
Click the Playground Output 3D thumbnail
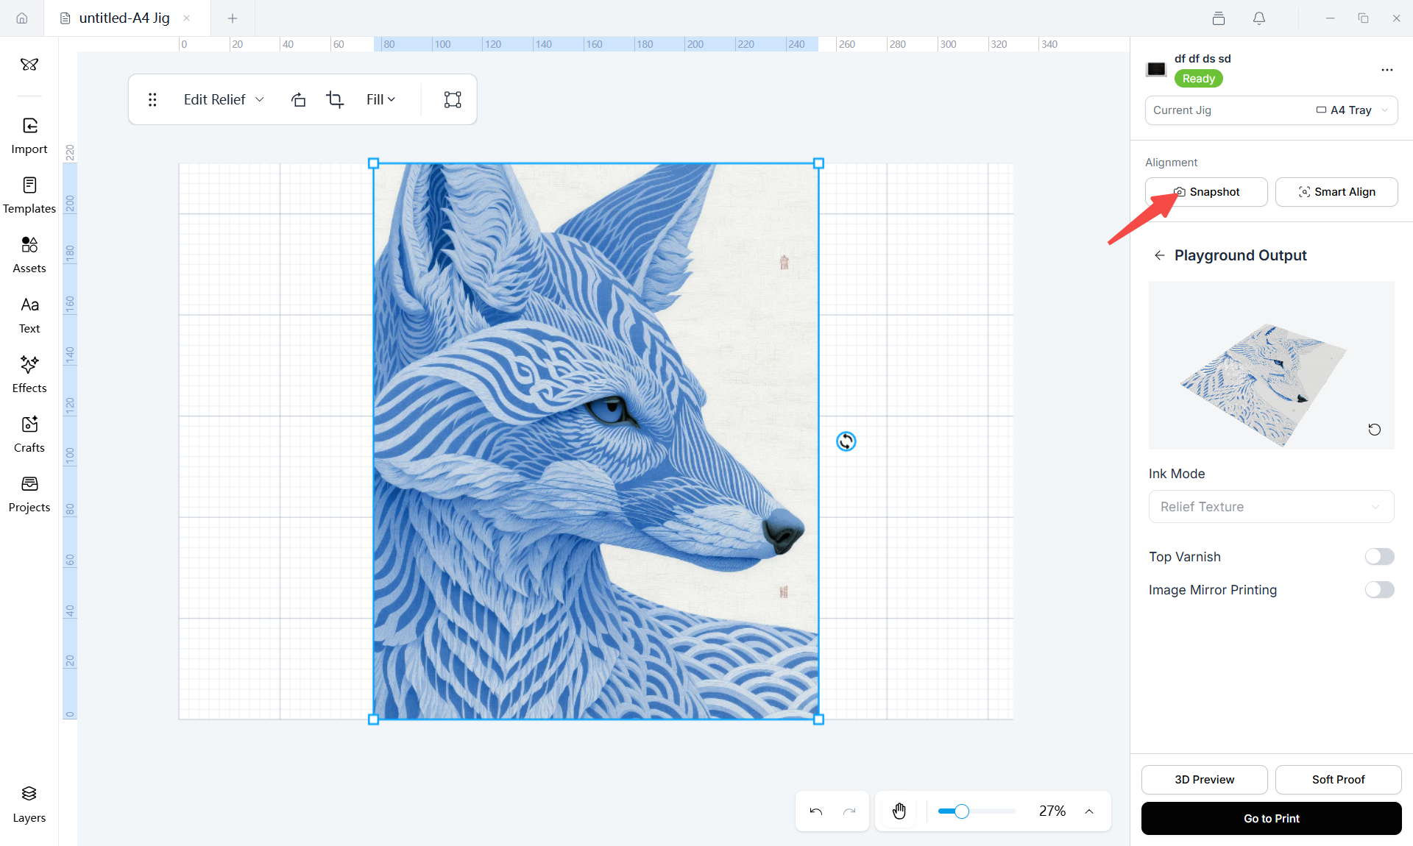tap(1271, 365)
